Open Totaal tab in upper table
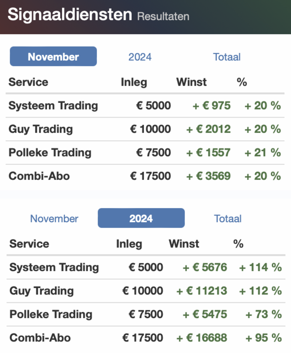Screen dimensions: 291x353 pos(227,57)
